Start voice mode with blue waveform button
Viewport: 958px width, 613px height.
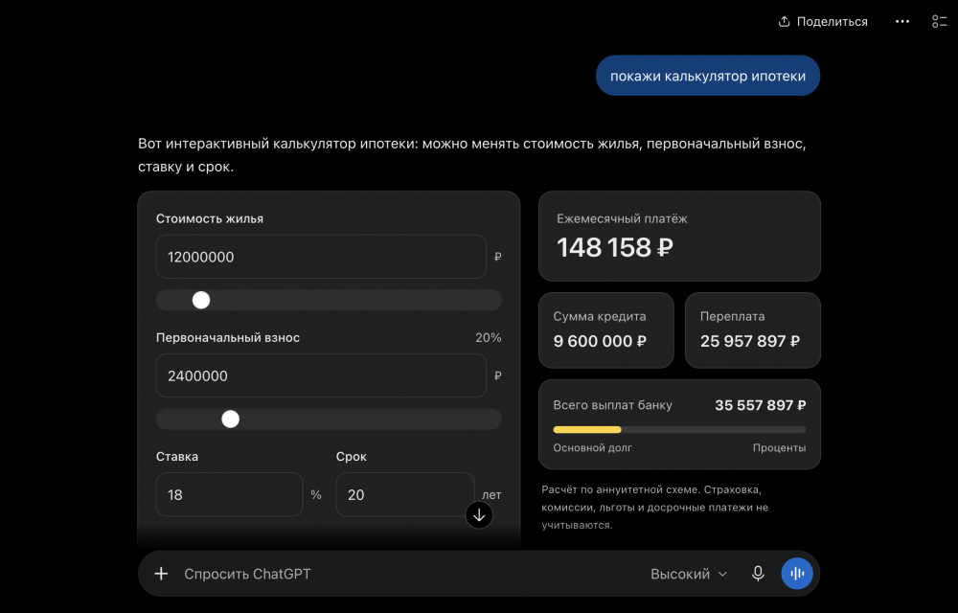point(797,574)
